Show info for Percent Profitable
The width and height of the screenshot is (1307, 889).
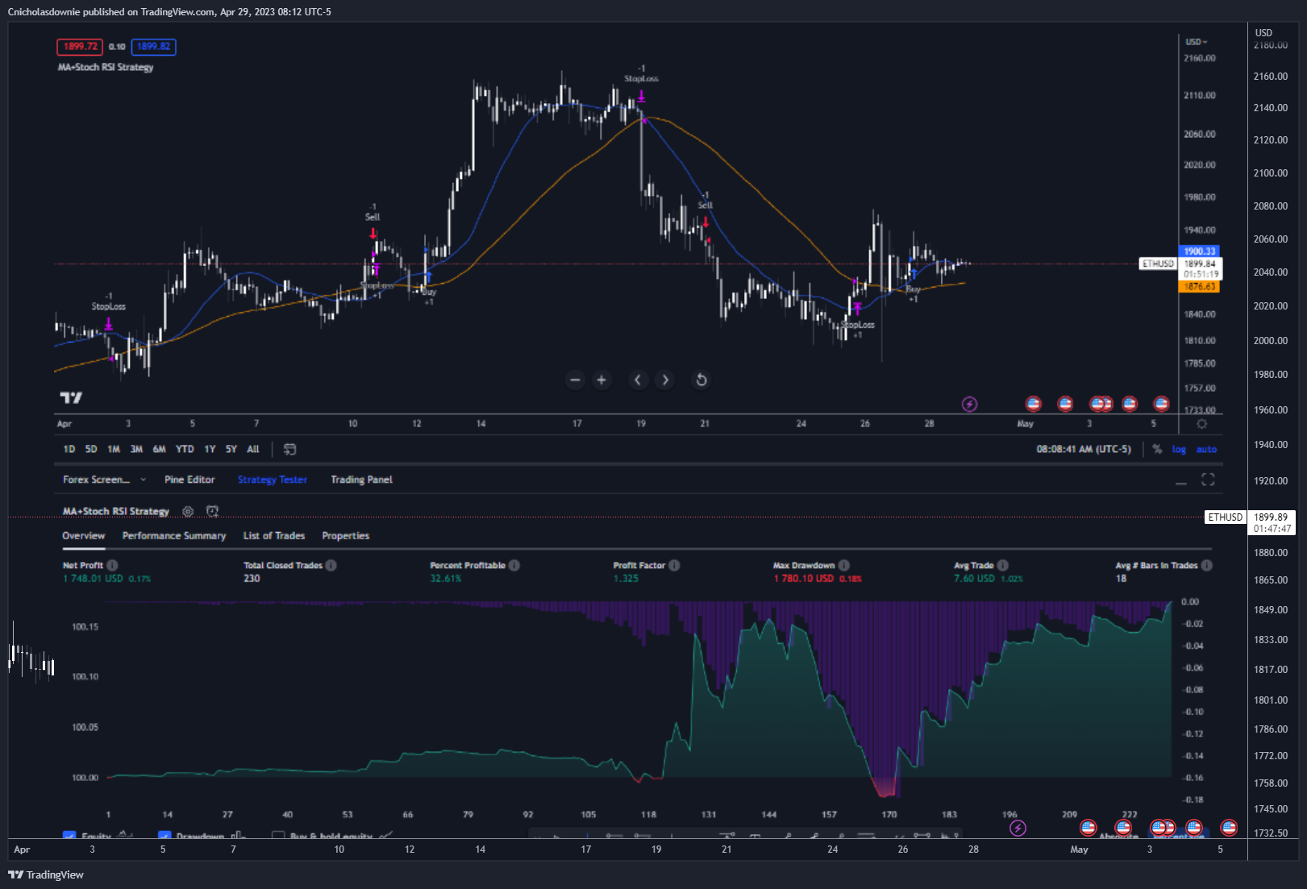514,565
